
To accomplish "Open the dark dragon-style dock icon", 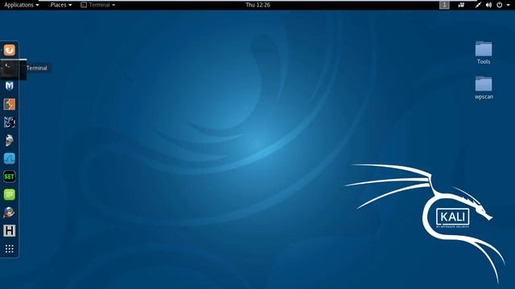I will (10, 122).
